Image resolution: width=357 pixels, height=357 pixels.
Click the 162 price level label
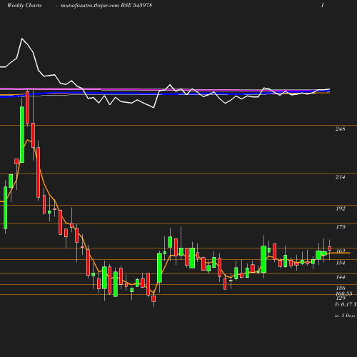341,251
